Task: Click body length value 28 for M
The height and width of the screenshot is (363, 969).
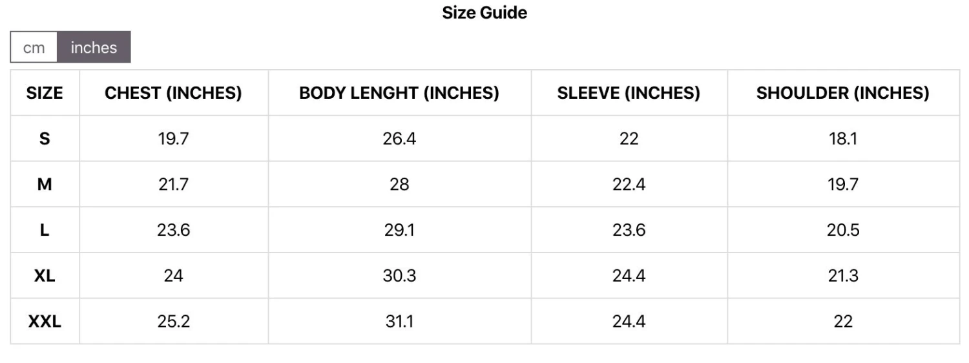Action: coord(399,185)
